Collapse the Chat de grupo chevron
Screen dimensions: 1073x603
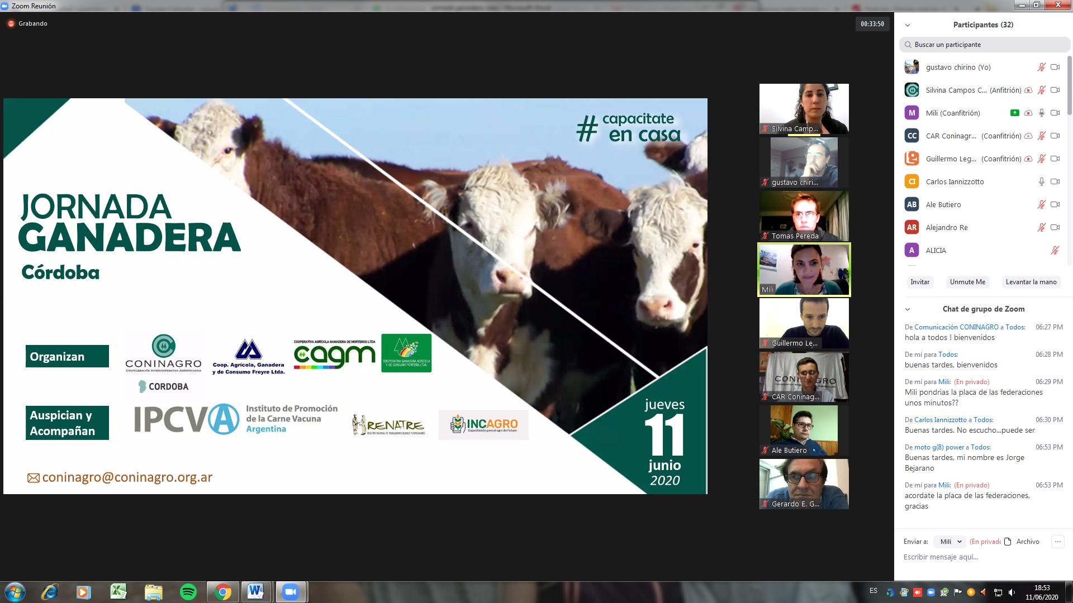click(x=908, y=309)
